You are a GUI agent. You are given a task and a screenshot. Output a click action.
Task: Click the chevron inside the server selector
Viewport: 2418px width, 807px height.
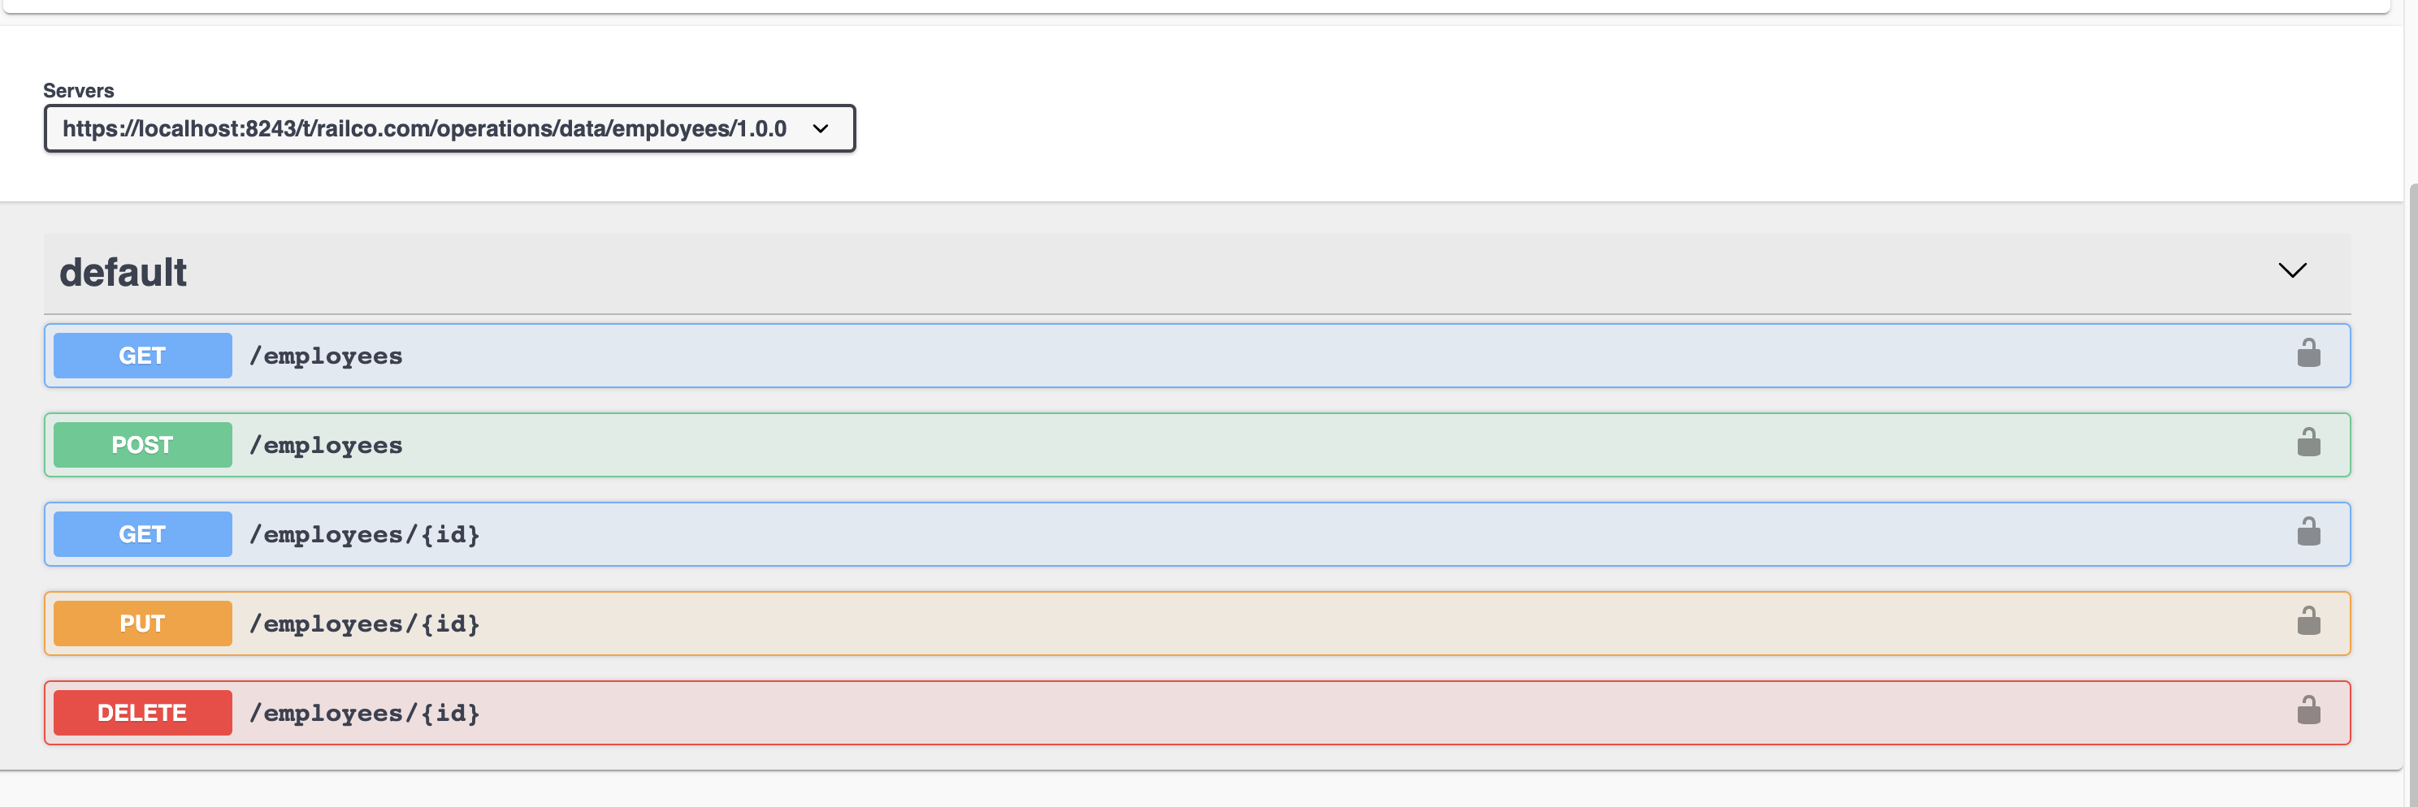coord(821,128)
